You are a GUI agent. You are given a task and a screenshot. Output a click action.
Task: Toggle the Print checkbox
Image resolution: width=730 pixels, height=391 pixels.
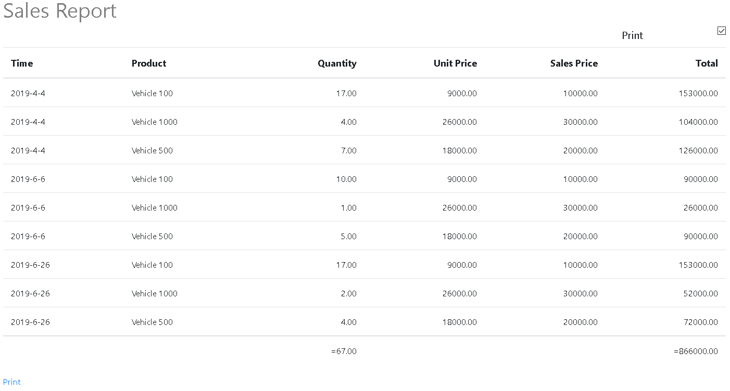point(721,31)
